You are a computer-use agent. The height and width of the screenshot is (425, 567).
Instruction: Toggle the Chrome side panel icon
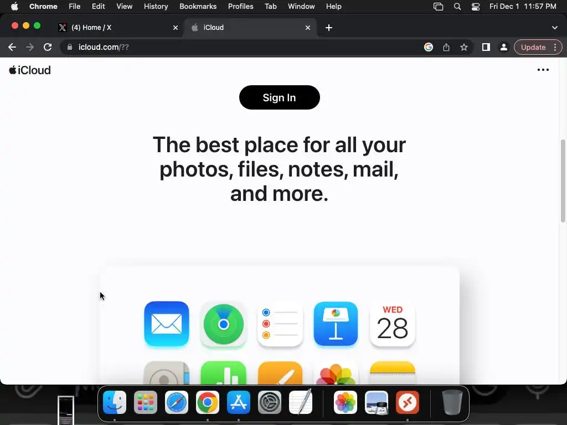pyautogui.click(x=486, y=48)
